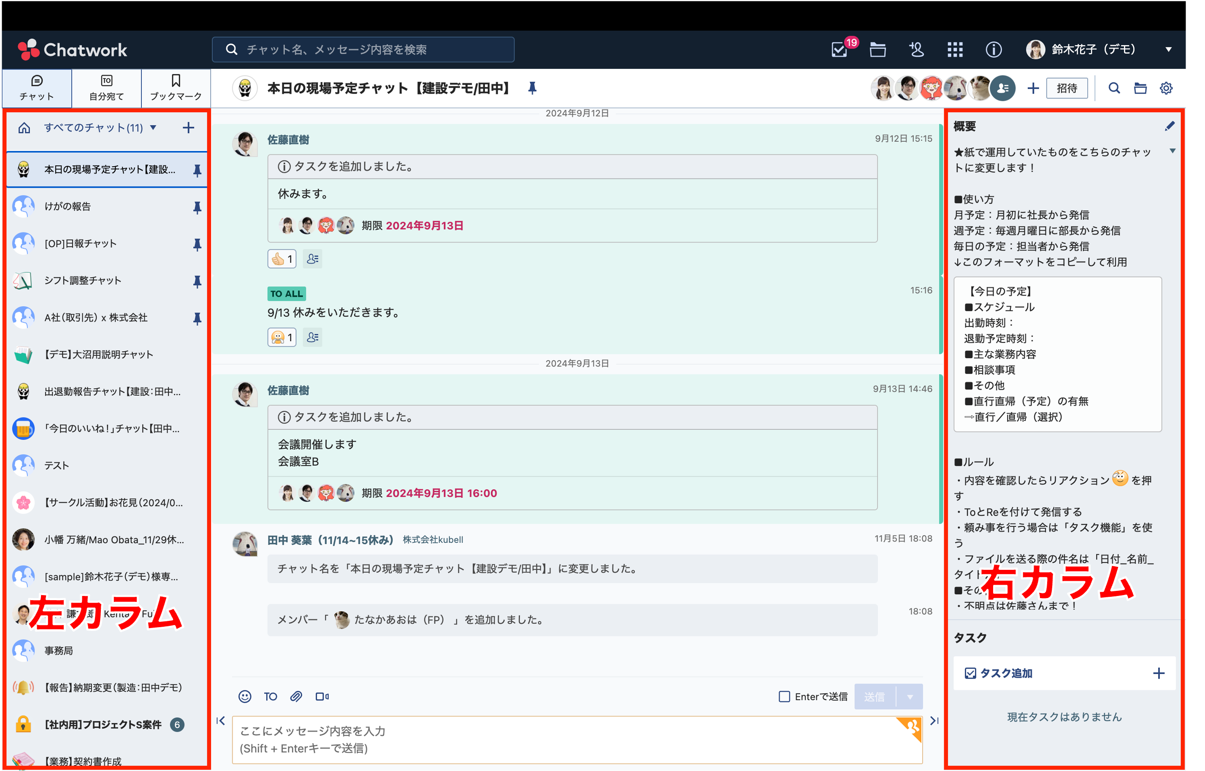Toggle pin on 本日の現場予定チャット list row

198,170
